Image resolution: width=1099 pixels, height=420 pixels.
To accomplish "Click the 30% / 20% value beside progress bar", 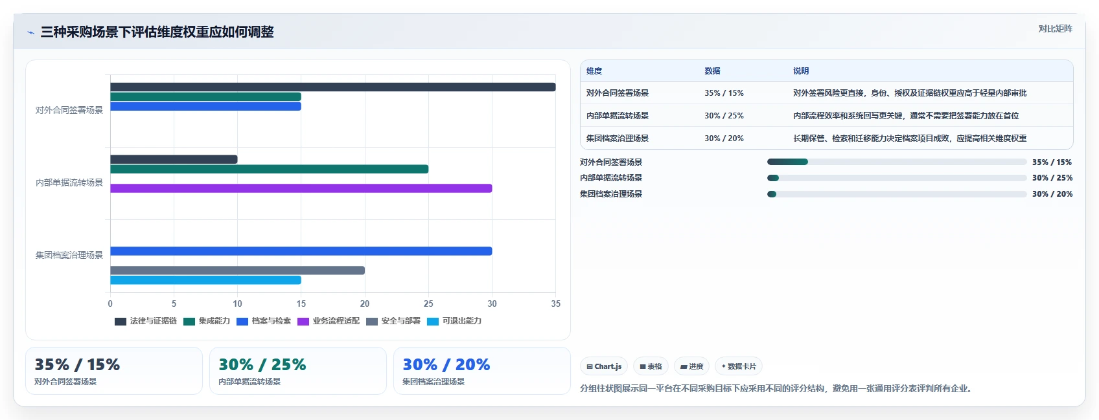I will pyautogui.click(x=1052, y=194).
